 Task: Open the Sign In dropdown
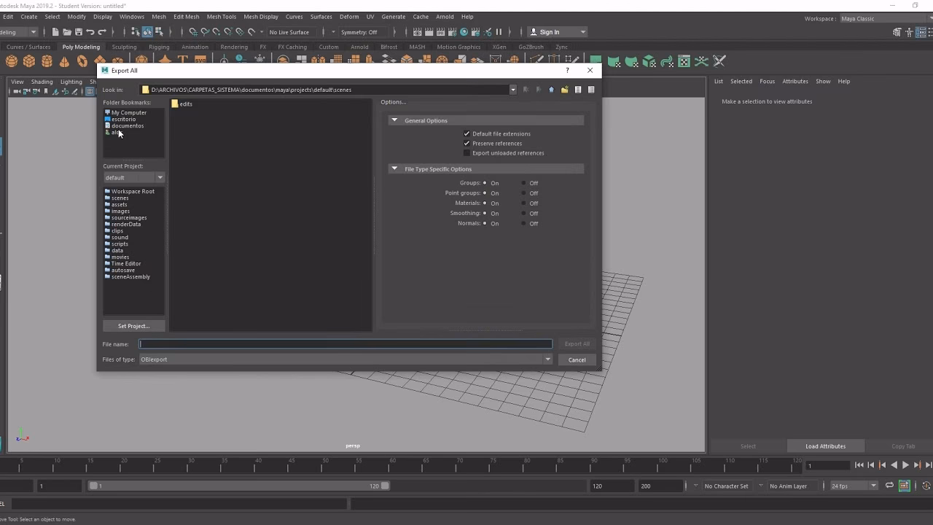tap(558, 32)
